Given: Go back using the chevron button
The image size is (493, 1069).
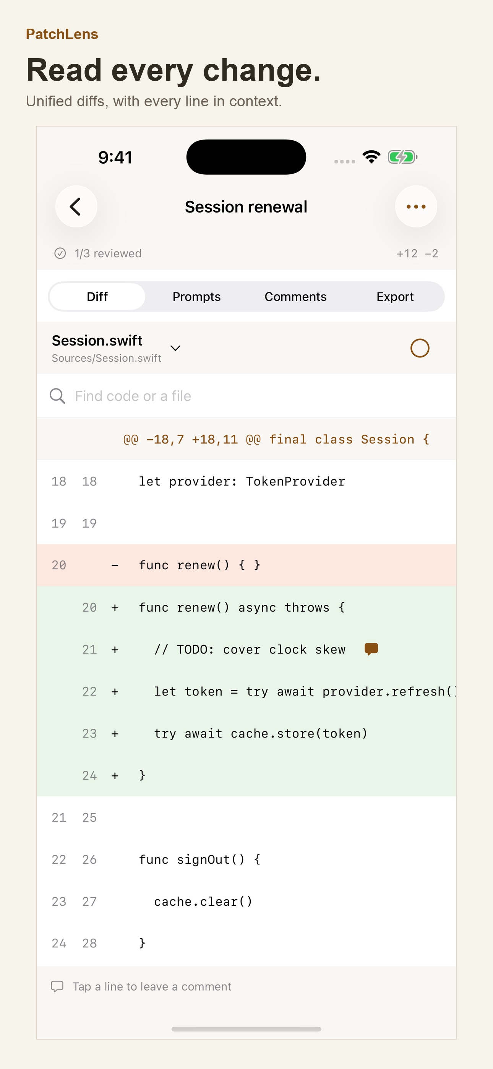Looking at the screenshot, I should [x=76, y=206].
